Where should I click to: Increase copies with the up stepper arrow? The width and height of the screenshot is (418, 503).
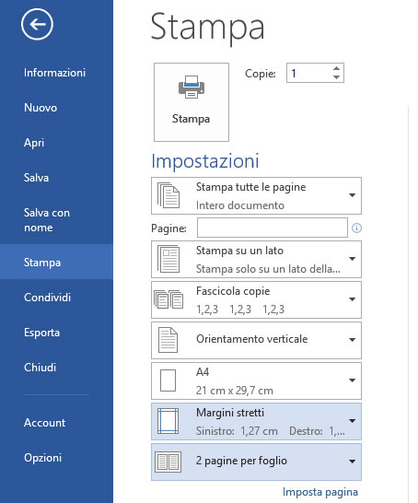coord(336,68)
